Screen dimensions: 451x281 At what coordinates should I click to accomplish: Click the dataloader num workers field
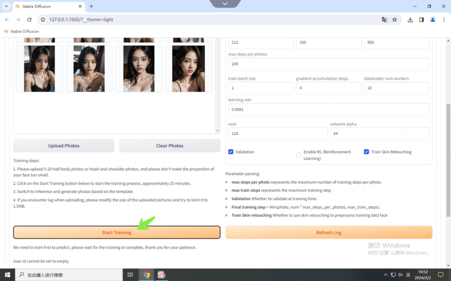pyautogui.click(x=397, y=88)
